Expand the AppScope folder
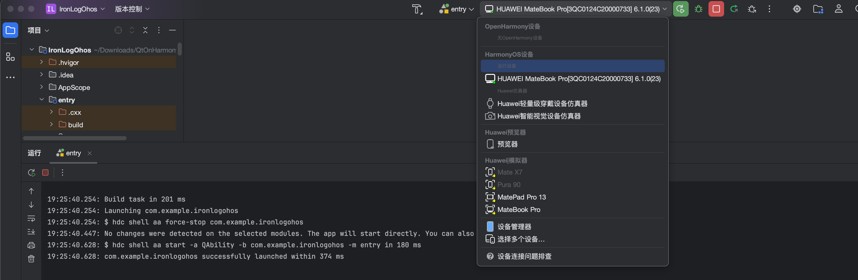 coord(42,87)
